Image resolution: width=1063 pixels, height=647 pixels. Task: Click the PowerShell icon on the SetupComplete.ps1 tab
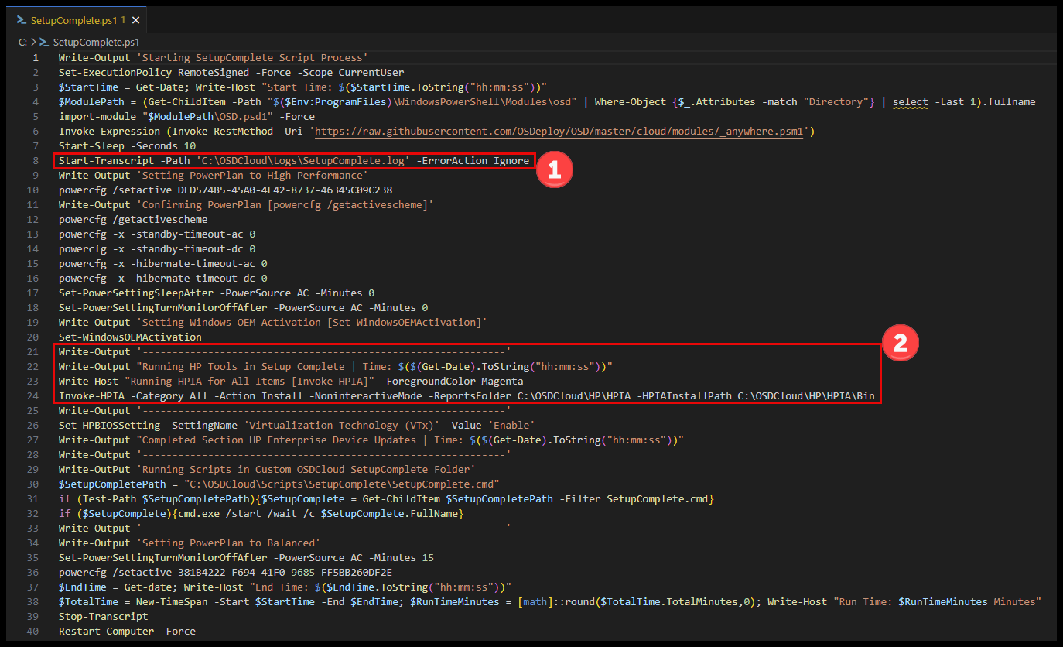point(22,19)
